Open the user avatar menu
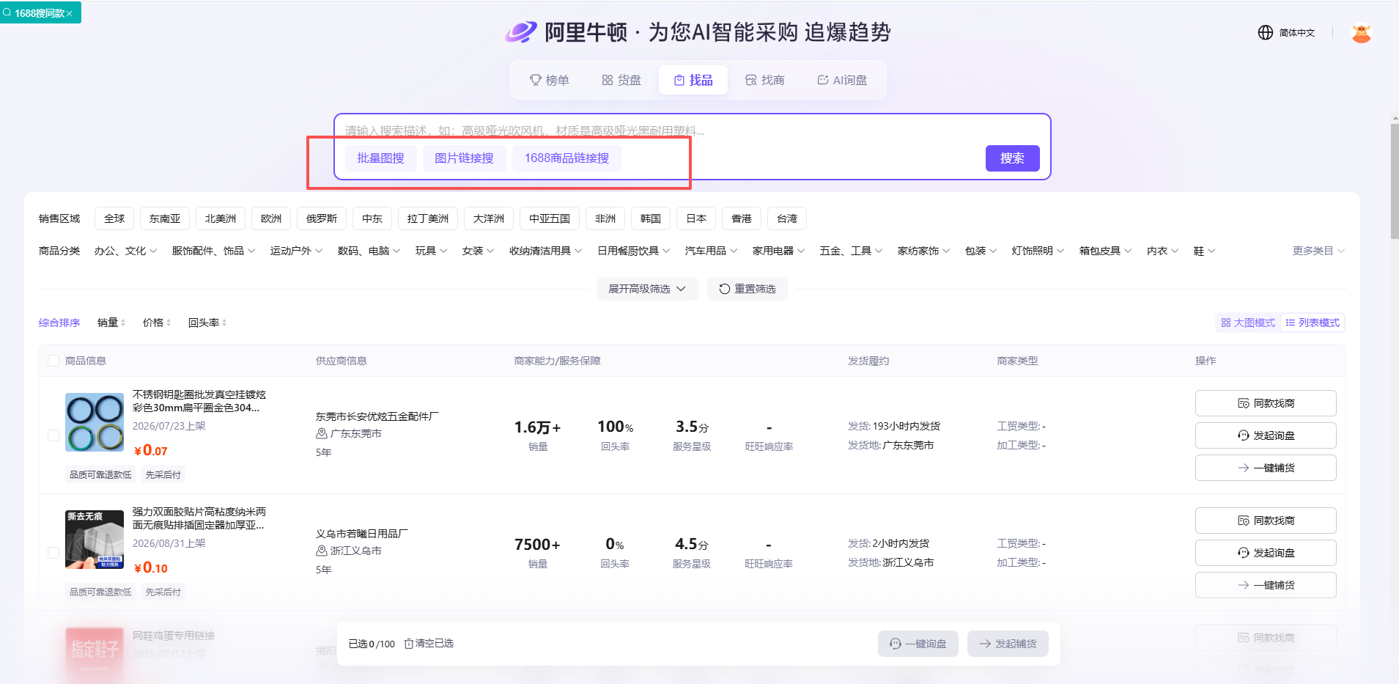Image resolution: width=1399 pixels, height=684 pixels. (1362, 33)
